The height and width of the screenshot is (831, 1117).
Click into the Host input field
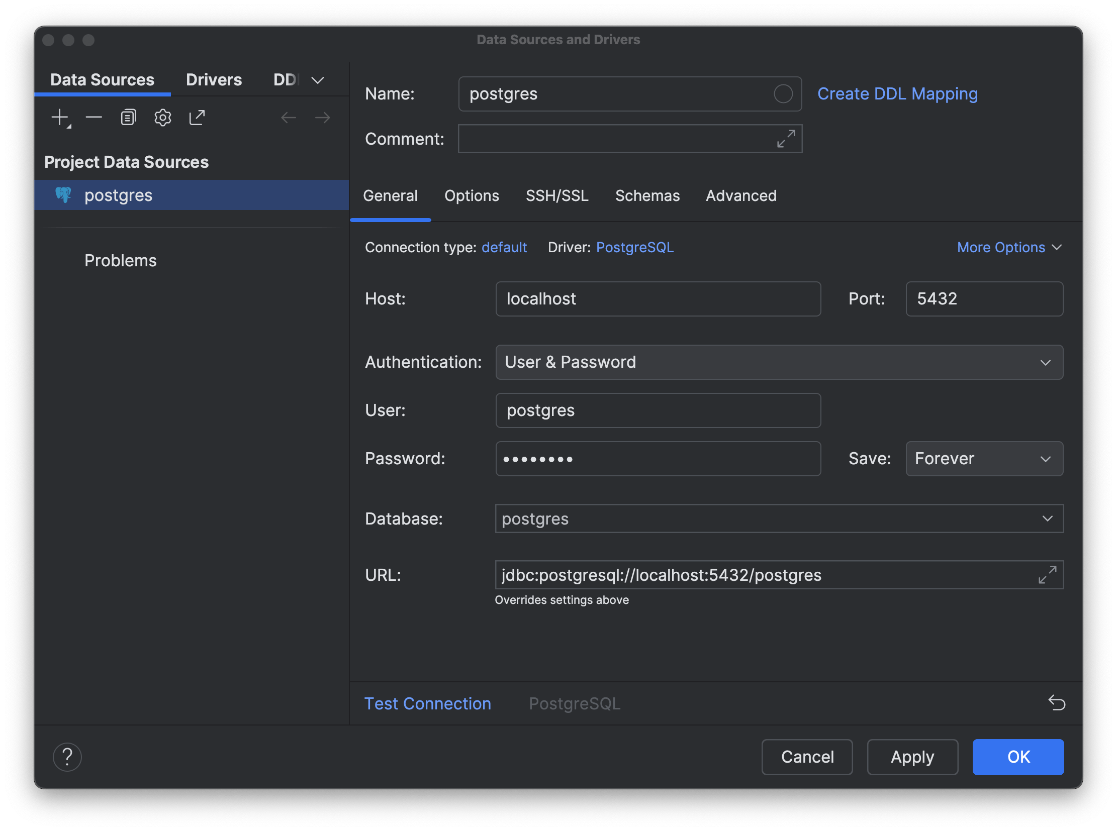click(x=658, y=299)
